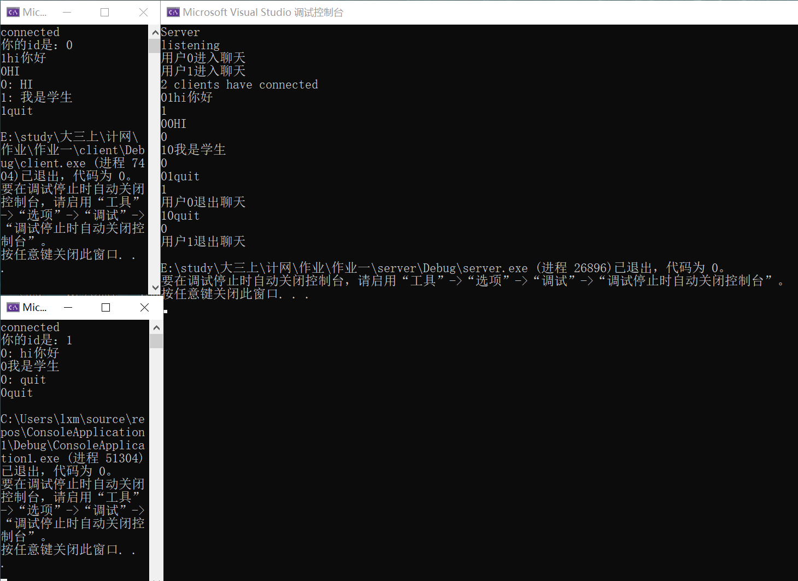This screenshot has width=798, height=581.
Task: Maximize the id 1 client console window
Action: [x=105, y=307]
